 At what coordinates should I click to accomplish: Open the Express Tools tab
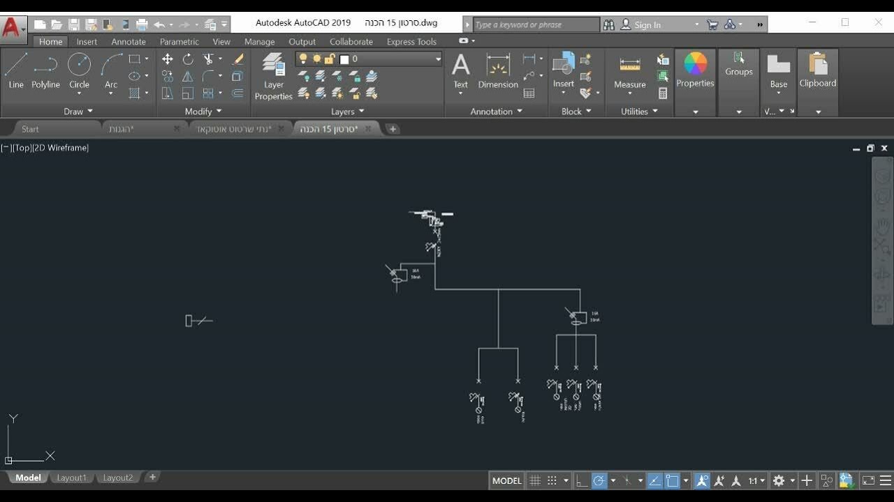point(411,42)
